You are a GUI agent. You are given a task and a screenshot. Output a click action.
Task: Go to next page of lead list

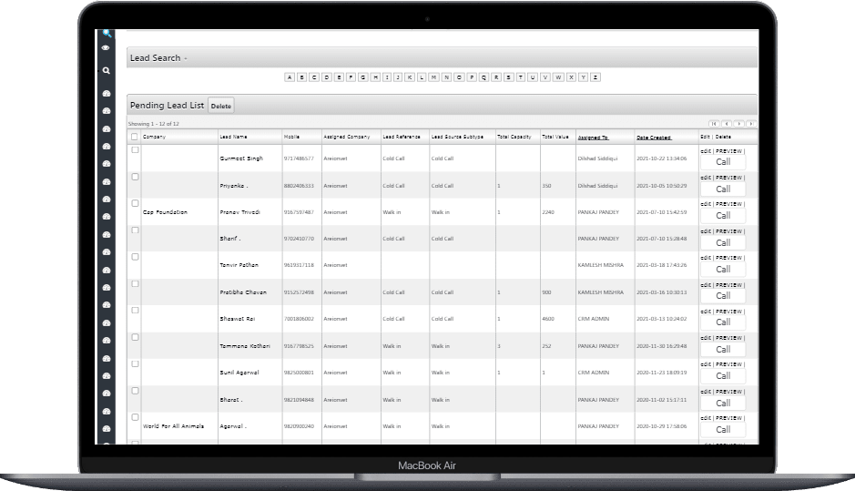point(738,124)
